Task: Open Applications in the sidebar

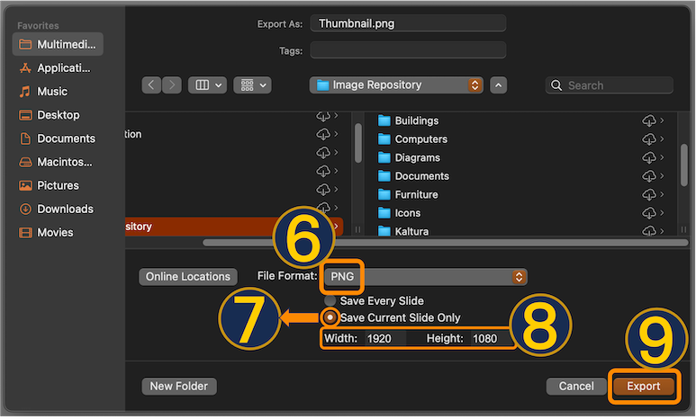Action: point(55,67)
